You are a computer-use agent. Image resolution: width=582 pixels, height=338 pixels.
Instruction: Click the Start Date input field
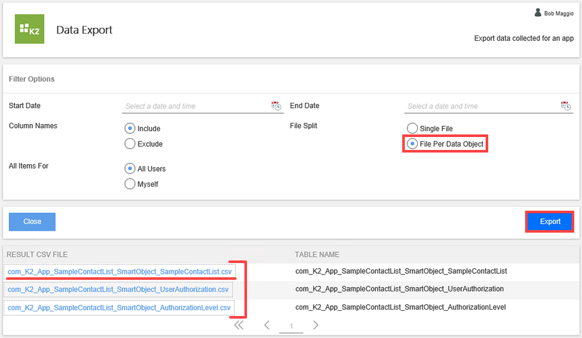pyautogui.click(x=194, y=106)
